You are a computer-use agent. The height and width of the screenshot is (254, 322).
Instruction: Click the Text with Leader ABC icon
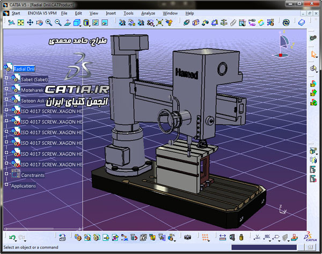pyautogui.click(x=267, y=237)
